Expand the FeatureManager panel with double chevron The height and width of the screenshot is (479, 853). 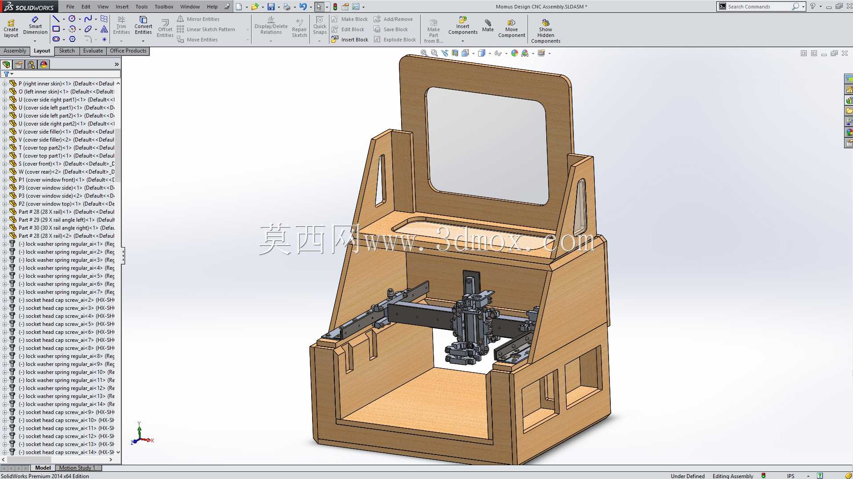coord(117,65)
